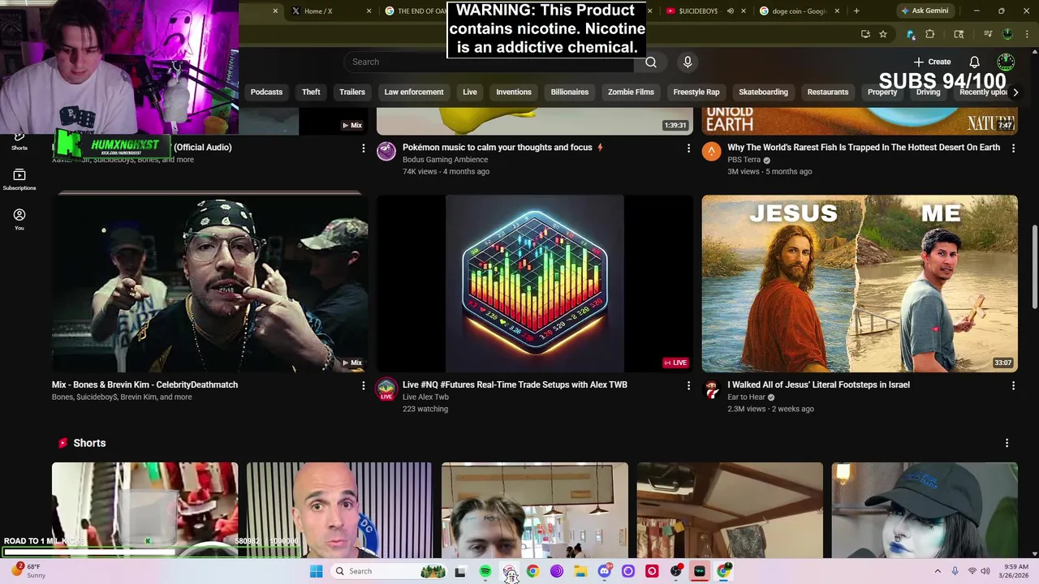Open the Bones & Brevin Kim mix thumbnail
Image resolution: width=1039 pixels, height=584 pixels.
point(209,283)
